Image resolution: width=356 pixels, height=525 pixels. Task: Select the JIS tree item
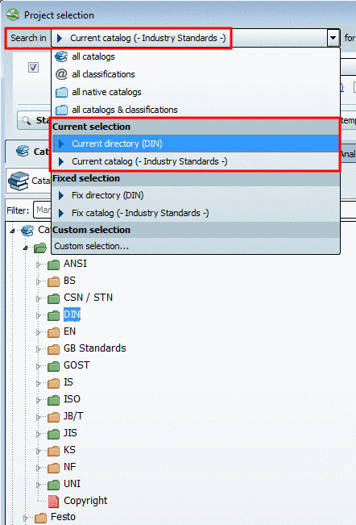click(x=70, y=433)
